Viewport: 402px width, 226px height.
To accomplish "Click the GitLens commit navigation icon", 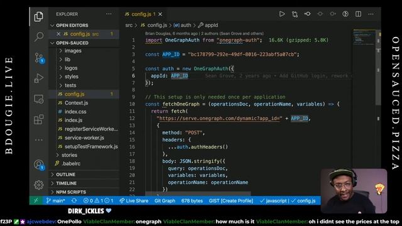I will 307,14.
